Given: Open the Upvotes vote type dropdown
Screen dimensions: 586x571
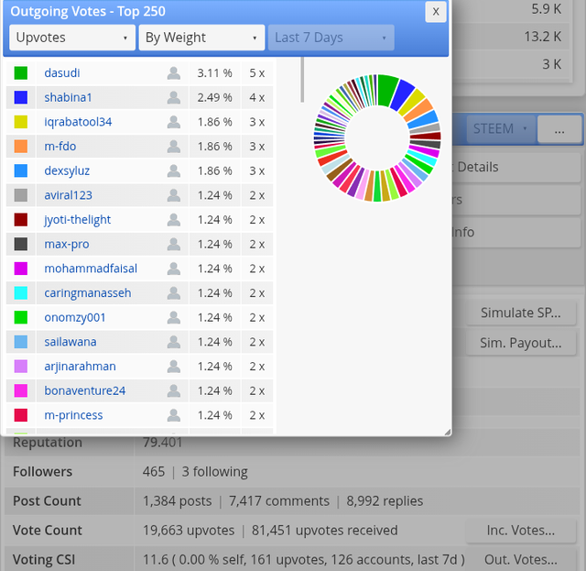Looking at the screenshot, I should (x=72, y=38).
